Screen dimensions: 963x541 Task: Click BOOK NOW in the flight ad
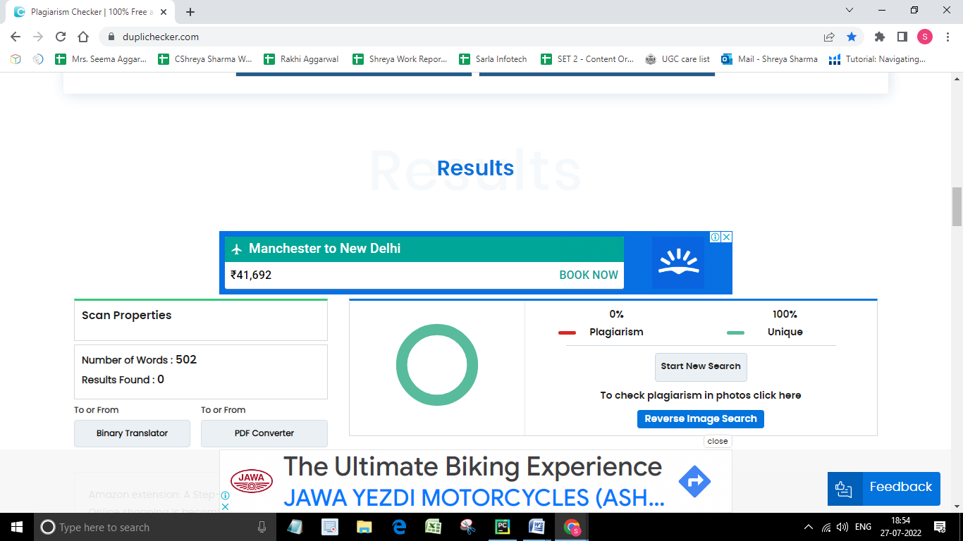[x=589, y=275]
